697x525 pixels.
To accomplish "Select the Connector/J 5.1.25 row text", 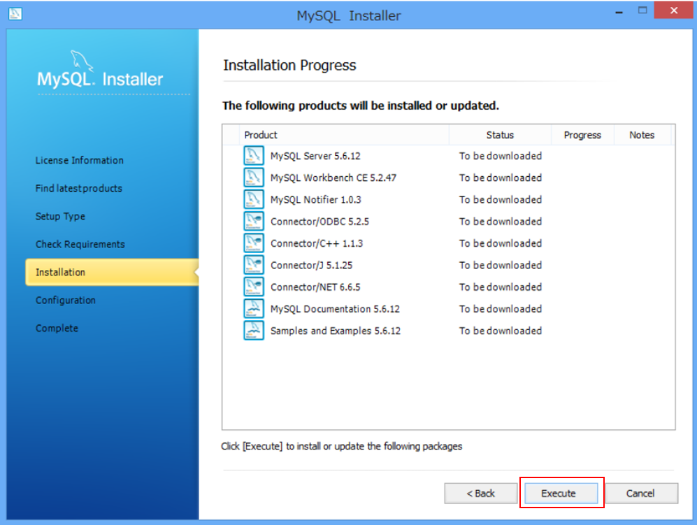I will (x=311, y=265).
